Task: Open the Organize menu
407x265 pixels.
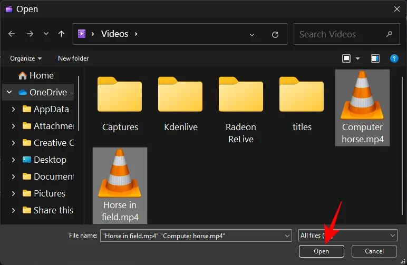Action: pos(26,58)
